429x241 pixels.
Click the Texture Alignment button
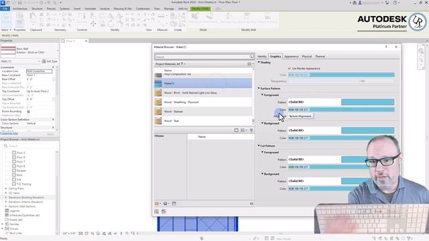pos(301,116)
